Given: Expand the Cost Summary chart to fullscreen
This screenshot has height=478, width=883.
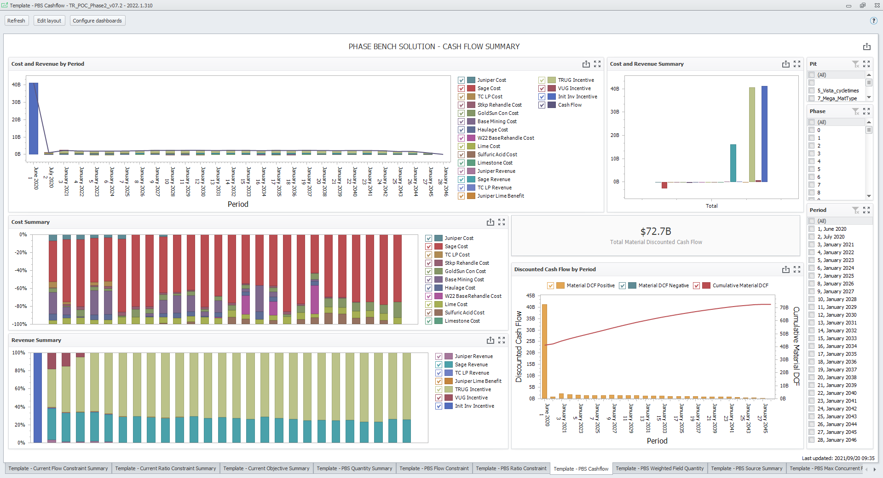Looking at the screenshot, I should tap(502, 222).
